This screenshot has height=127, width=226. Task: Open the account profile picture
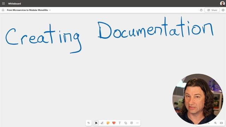222,4
